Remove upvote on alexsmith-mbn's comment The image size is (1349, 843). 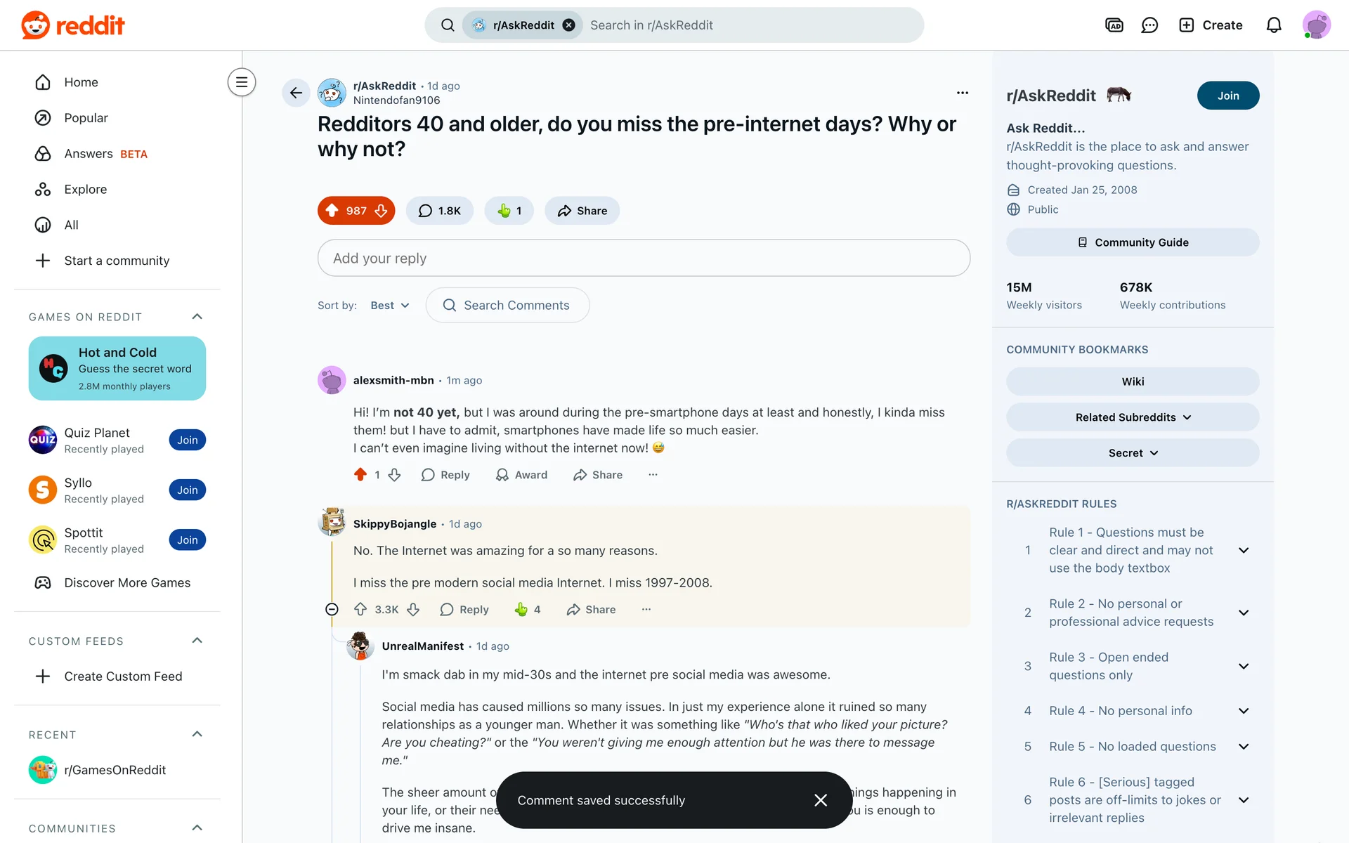pos(360,475)
